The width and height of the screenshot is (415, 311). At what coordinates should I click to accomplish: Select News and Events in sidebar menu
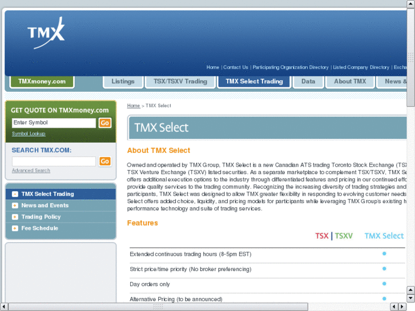(61, 205)
